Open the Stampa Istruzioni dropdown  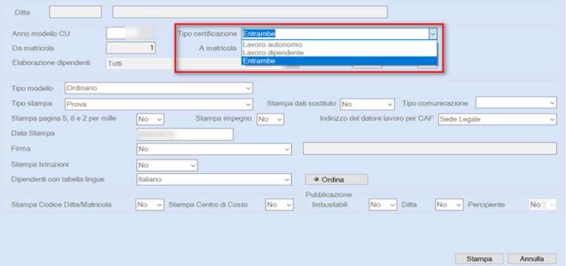pyautogui.click(x=167, y=165)
